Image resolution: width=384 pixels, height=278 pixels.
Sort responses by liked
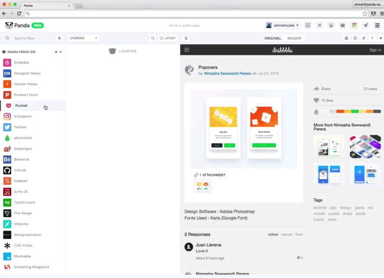point(299,234)
